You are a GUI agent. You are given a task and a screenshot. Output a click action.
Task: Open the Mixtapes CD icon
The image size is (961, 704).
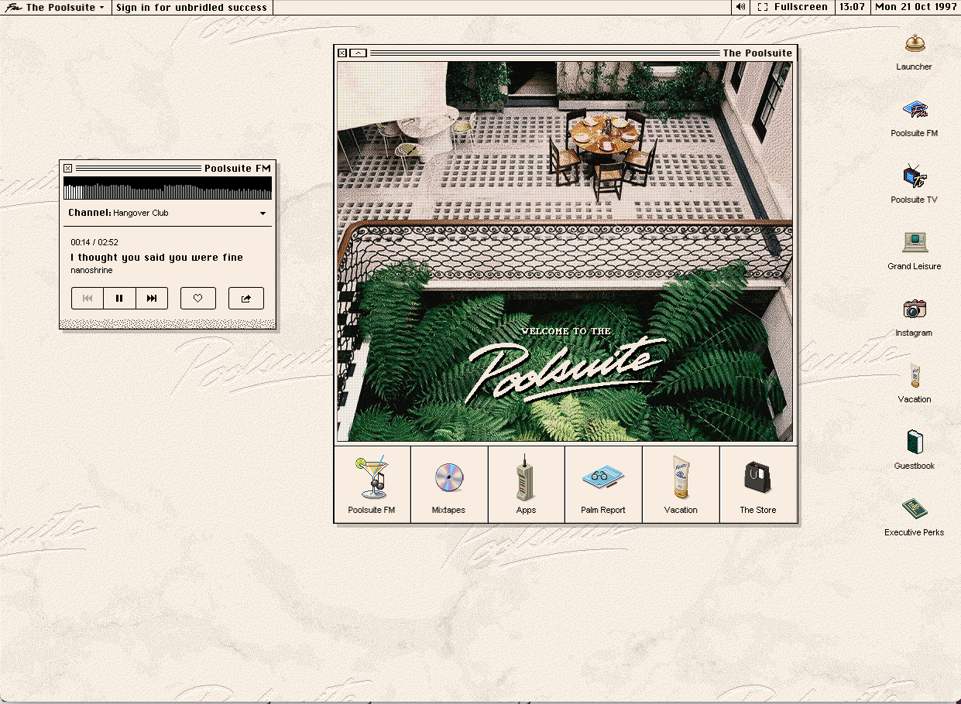[x=449, y=484]
